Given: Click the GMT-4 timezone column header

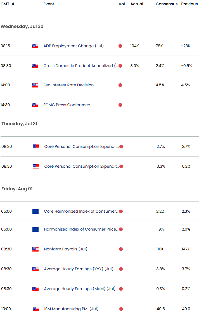Looking at the screenshot, I should point(8,4).
